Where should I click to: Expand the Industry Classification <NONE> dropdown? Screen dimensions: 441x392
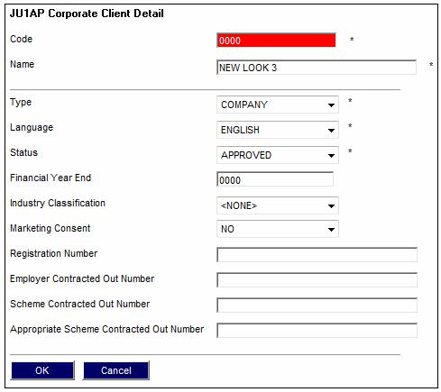[278, 205]
